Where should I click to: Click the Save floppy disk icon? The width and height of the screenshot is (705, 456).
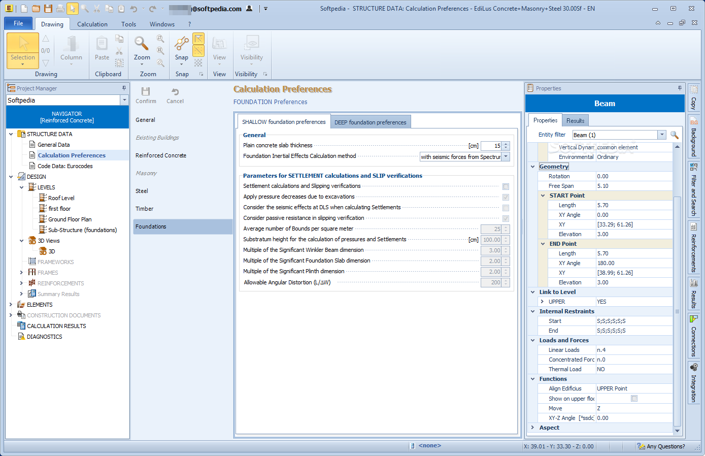tap(48, 9)
